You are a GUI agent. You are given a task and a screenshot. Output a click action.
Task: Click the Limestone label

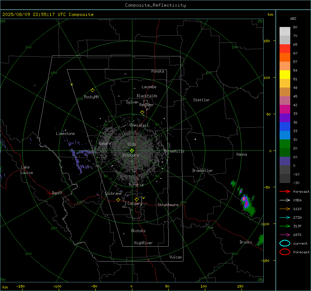pyautogui.click(x=65, y=134)
